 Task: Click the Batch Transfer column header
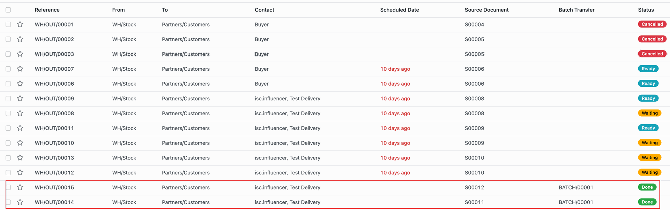pos(576,10)
